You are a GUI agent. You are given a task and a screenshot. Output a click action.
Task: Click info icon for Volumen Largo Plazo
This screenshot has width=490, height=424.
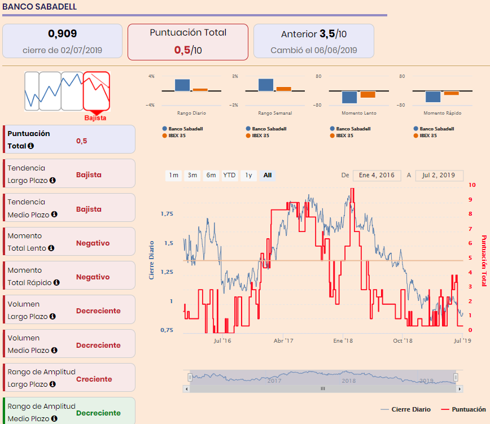tap(53, 317)
